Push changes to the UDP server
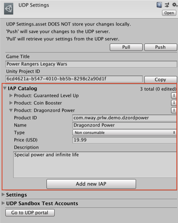178x223 pixels. tap(161, 47)
